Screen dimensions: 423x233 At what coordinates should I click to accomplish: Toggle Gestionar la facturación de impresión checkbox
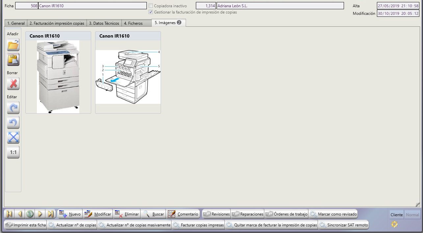pyautogui.click(x=151, y=12)
